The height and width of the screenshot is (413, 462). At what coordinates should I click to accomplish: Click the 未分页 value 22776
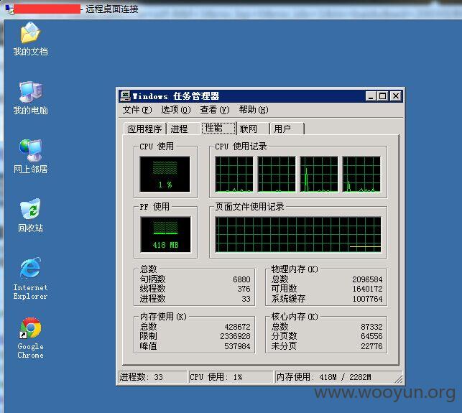pos(371,346)
